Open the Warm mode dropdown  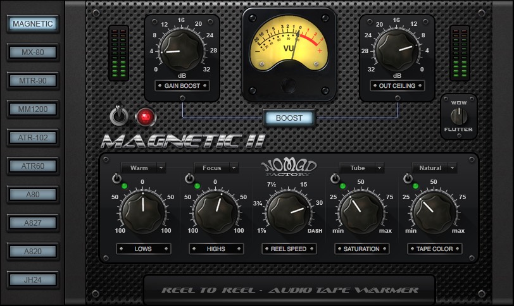point(143,168)
